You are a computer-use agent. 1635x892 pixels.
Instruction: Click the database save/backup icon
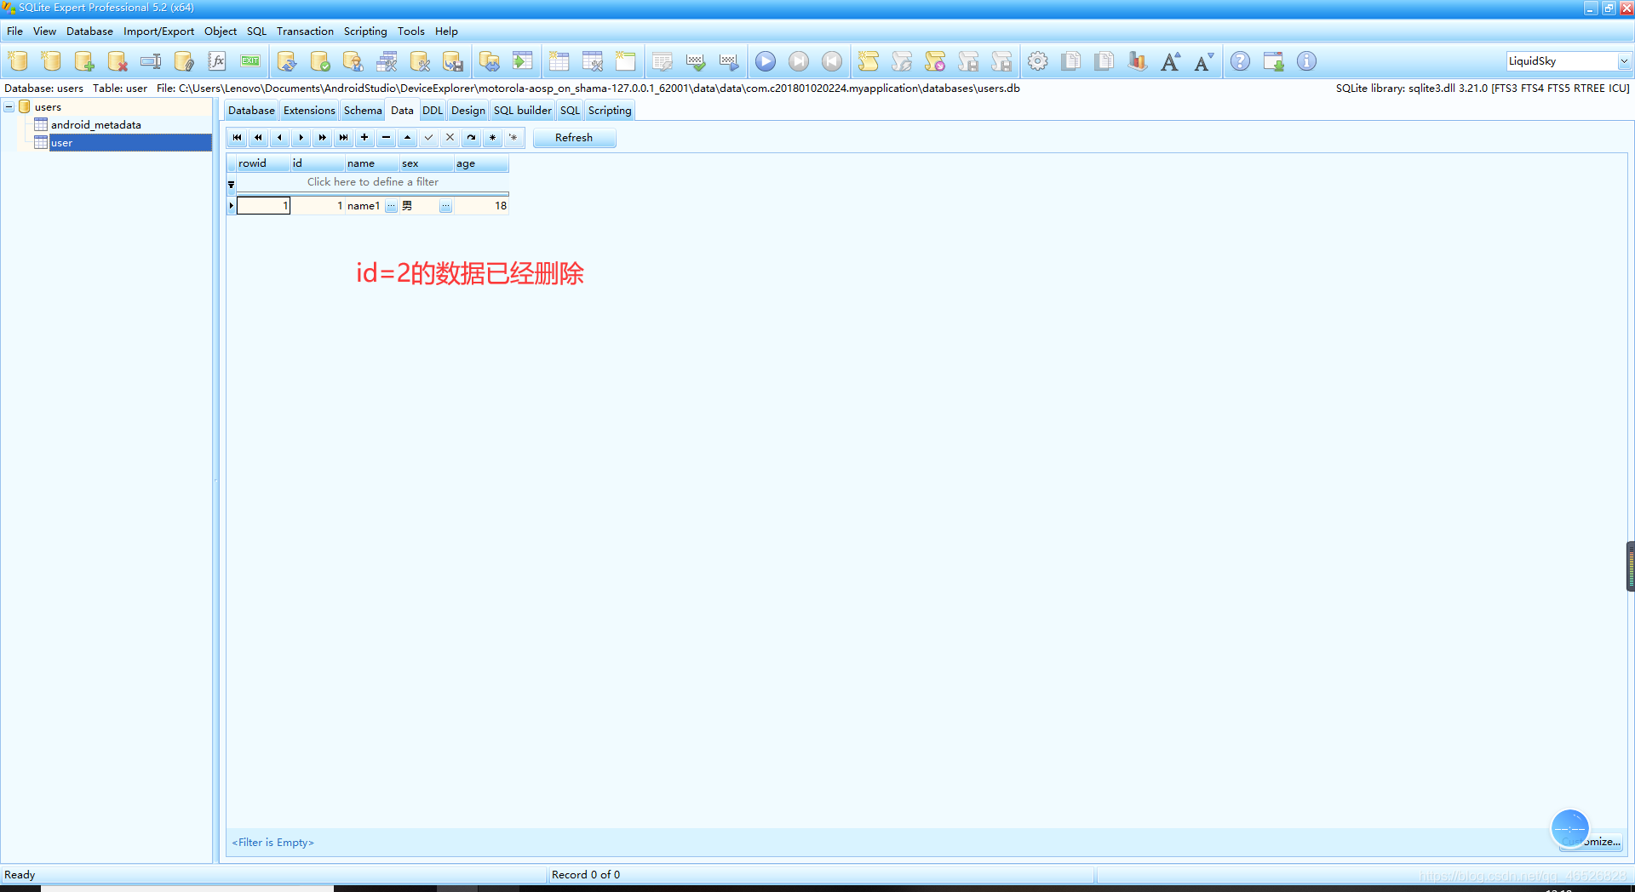(453, 61)
